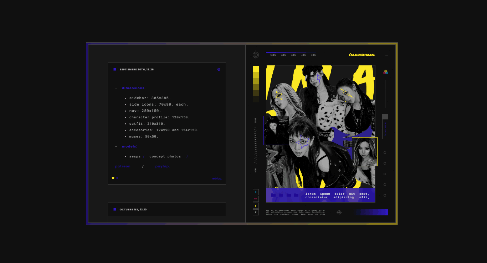Click the '100%' label under progress bar
The image size is (487, 263).
pos(273,55)
